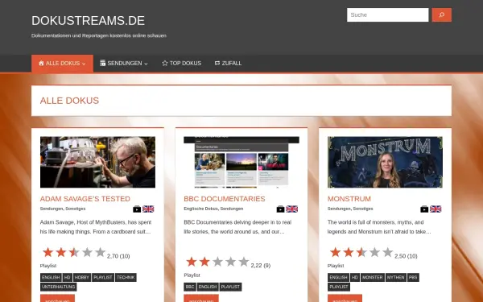Select ENGLISH tag on Monstrum card
The image size is (483, 302).
point(338,277)
